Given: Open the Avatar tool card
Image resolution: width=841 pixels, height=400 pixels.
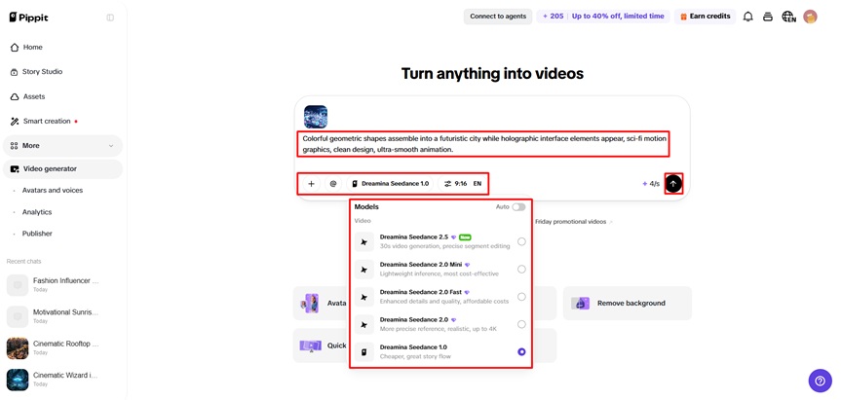Looking at the screenshot, I should (x=321, y=303).
